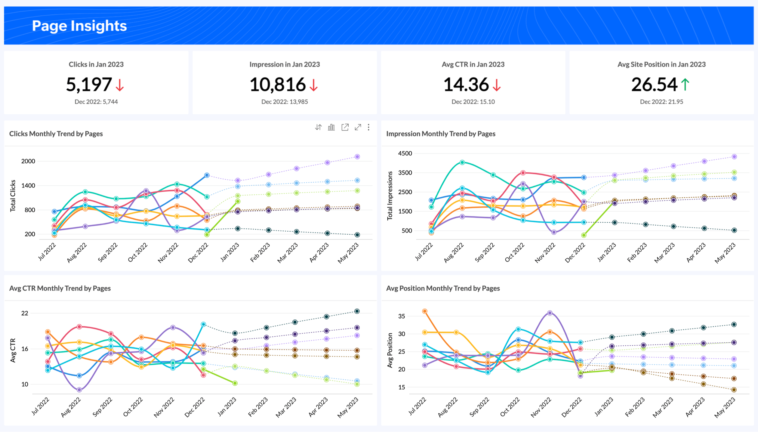Select the cyan Dec 2022 peak point in Avg CTR chart
The width and height of the screenshot is (758, 432).
[203, 325]
